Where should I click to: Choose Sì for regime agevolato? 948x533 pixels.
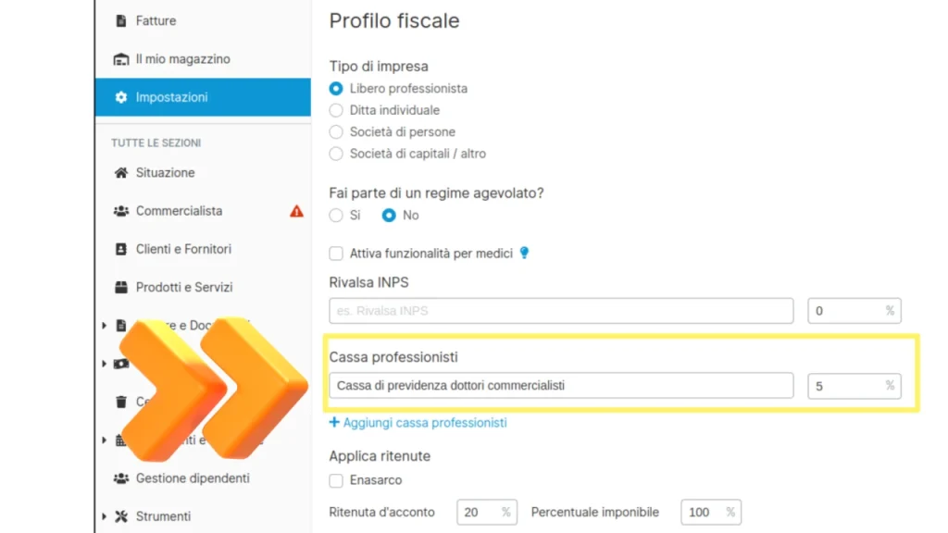(335, 215)
